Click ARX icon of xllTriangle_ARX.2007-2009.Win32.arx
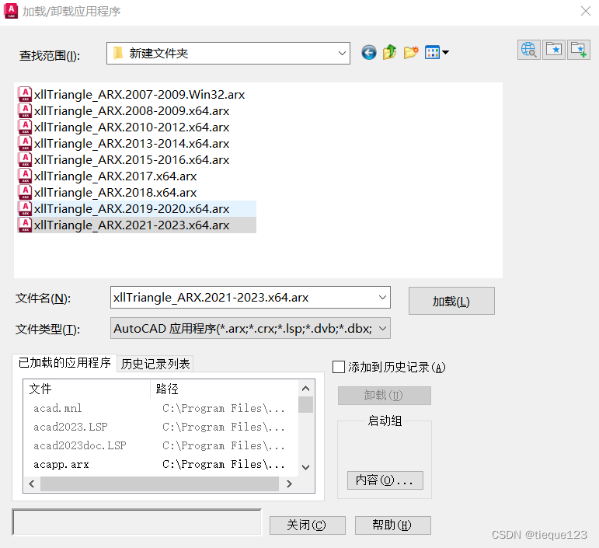This screenshot has height=548, width=599. coord(25,94)
